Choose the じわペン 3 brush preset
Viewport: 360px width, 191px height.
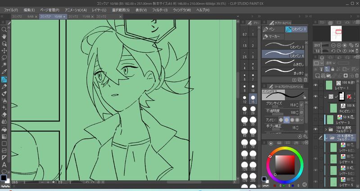[x=283, y=45]
